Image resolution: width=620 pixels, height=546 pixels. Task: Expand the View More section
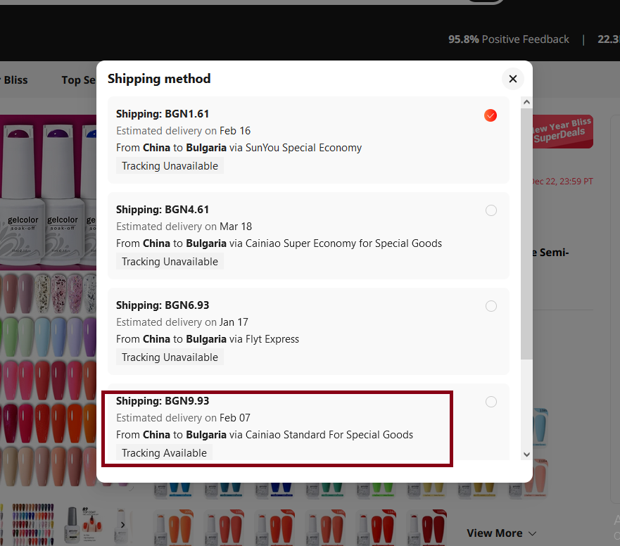(501, 533)
